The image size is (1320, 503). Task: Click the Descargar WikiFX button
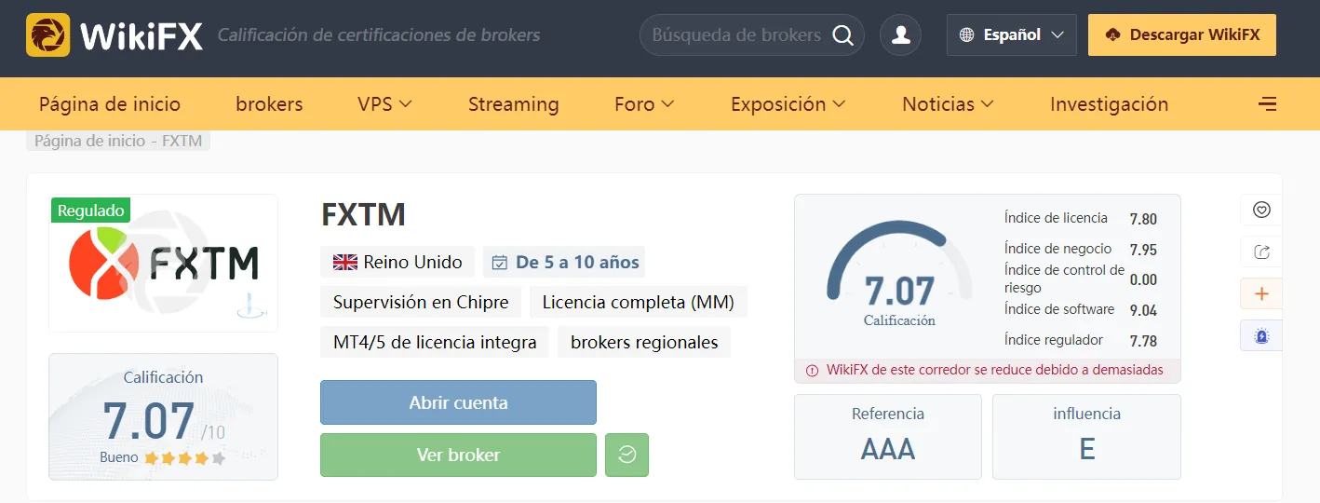coord(1182,35)
